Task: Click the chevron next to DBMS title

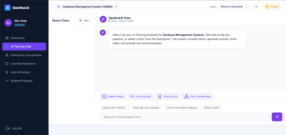Action: coord(116,7)
